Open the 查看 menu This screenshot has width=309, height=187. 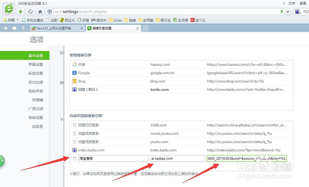tap(303, 3)
